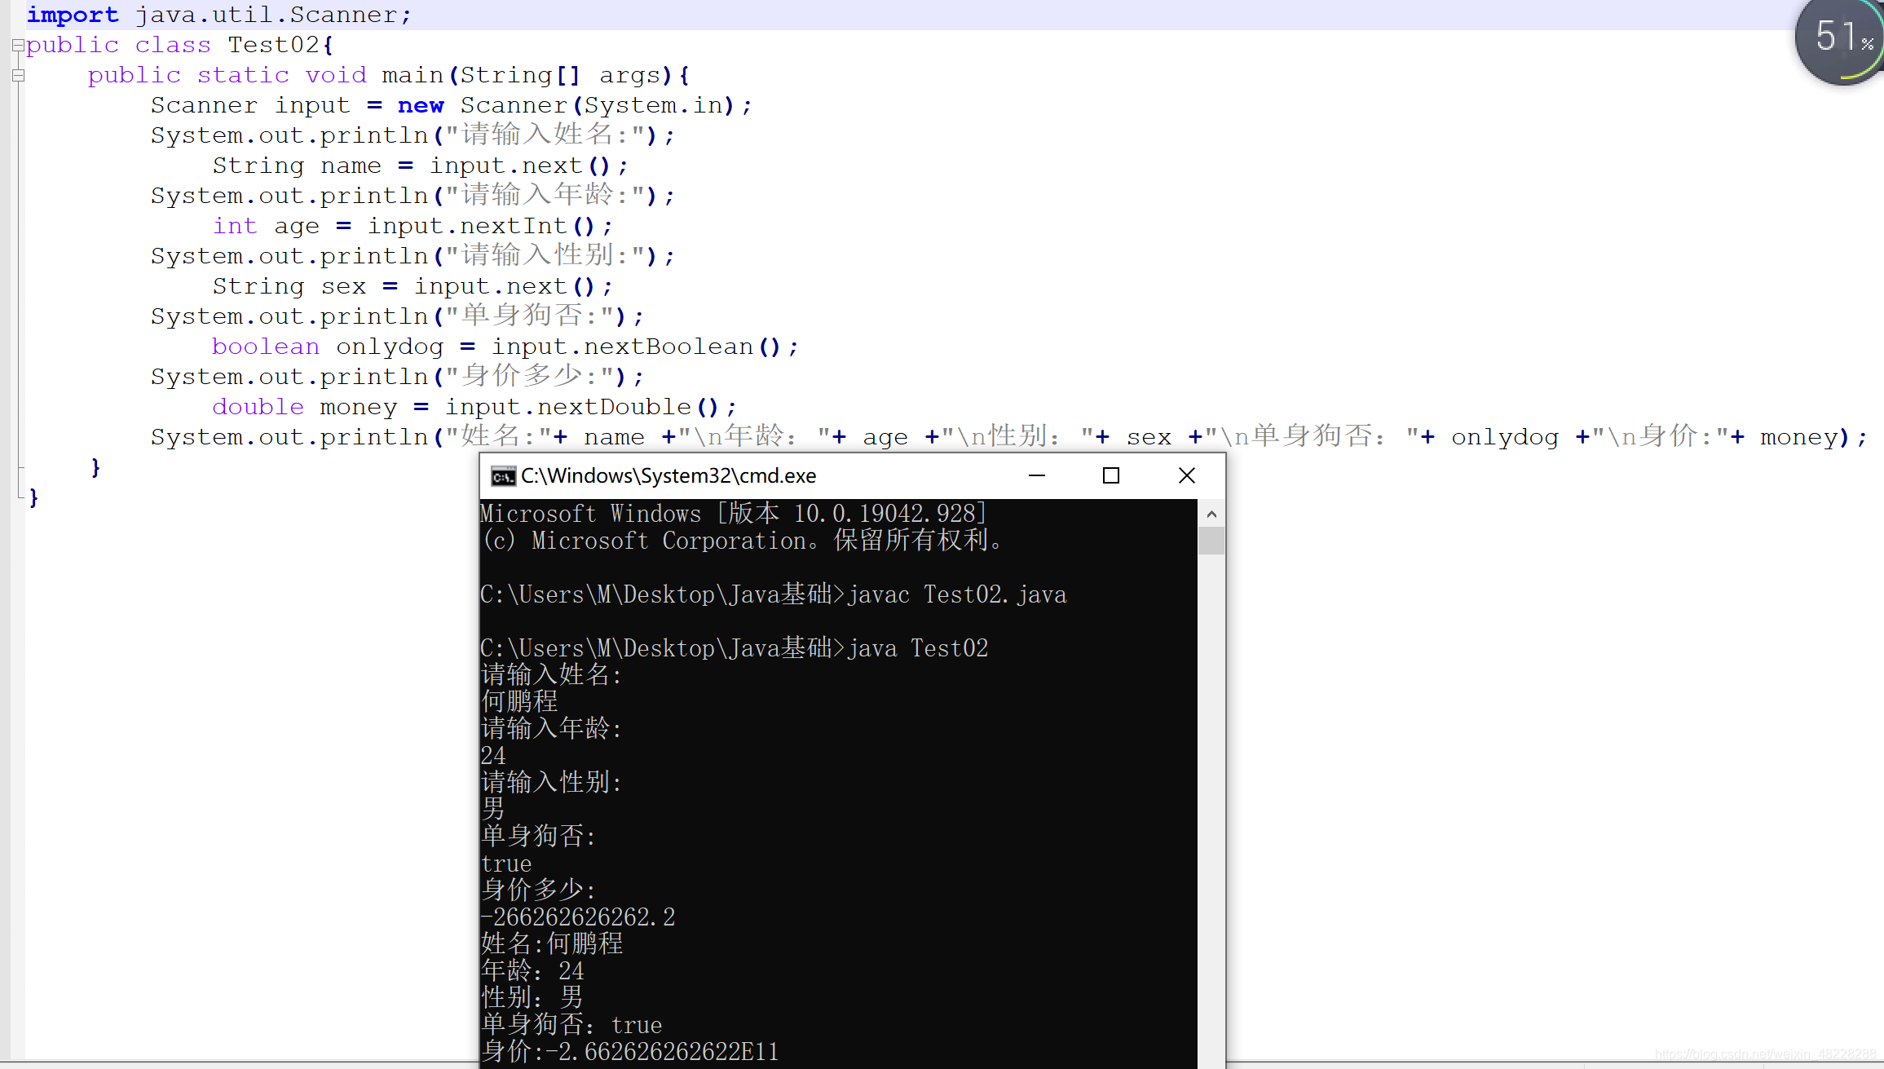Click the 'java Test02' command in console
This screenshot has width=1884, height=1069.
917,649
